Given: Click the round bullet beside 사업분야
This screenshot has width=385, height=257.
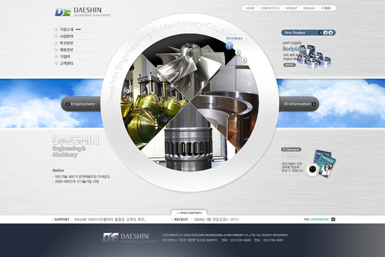Looking at the screenshot, I should point(56,36).
